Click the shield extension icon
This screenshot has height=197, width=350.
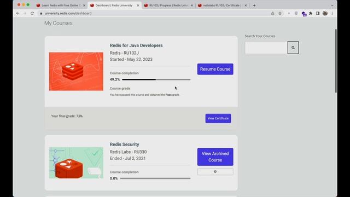tap(296, 13)
